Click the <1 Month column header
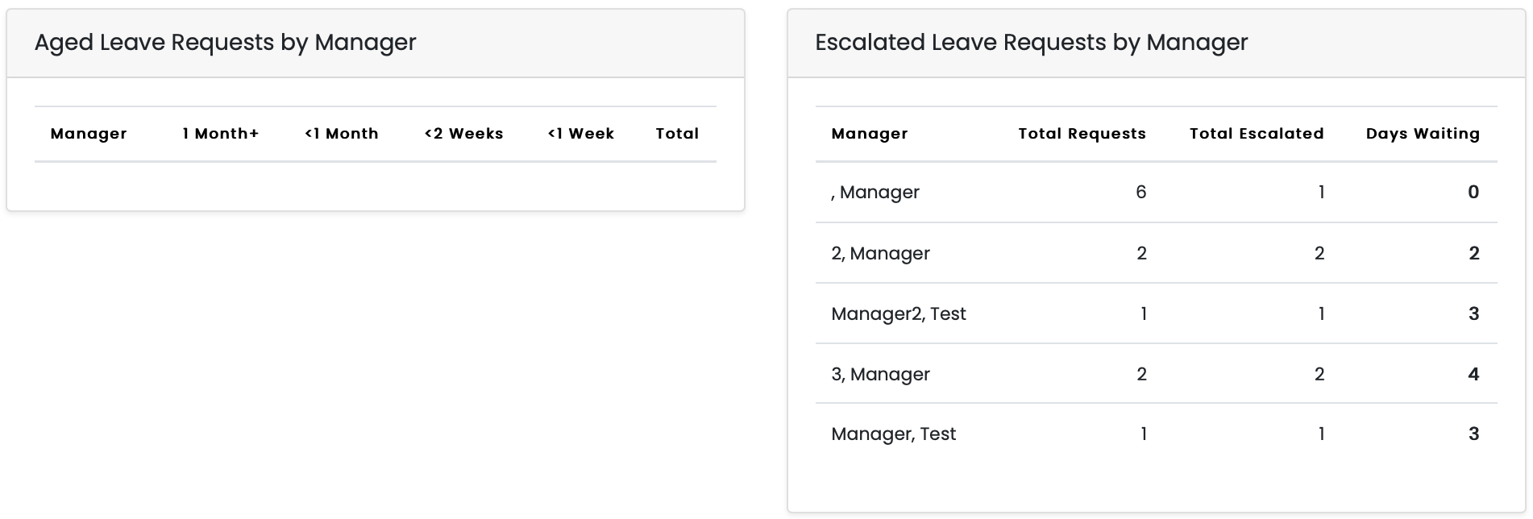Image resolution: width=1533 pixels, height=519 pixels. (341, 134)
